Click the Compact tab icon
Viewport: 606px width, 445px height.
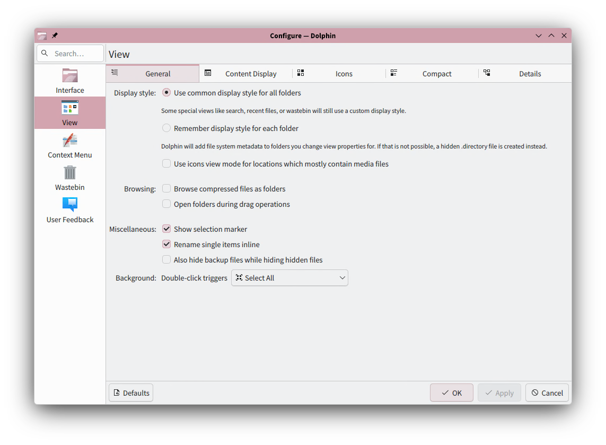click(394, 73)
